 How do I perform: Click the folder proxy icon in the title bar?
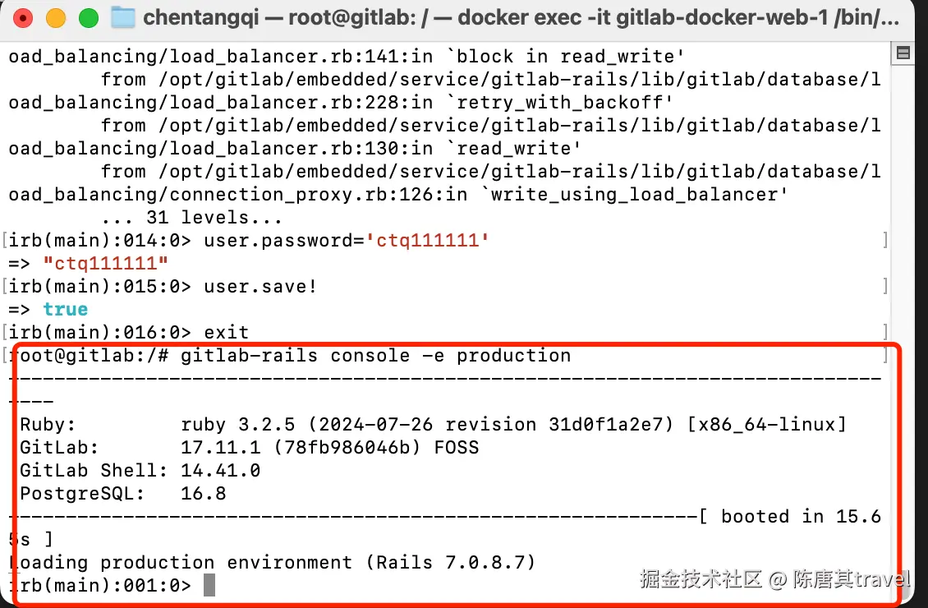coord(123,17)
